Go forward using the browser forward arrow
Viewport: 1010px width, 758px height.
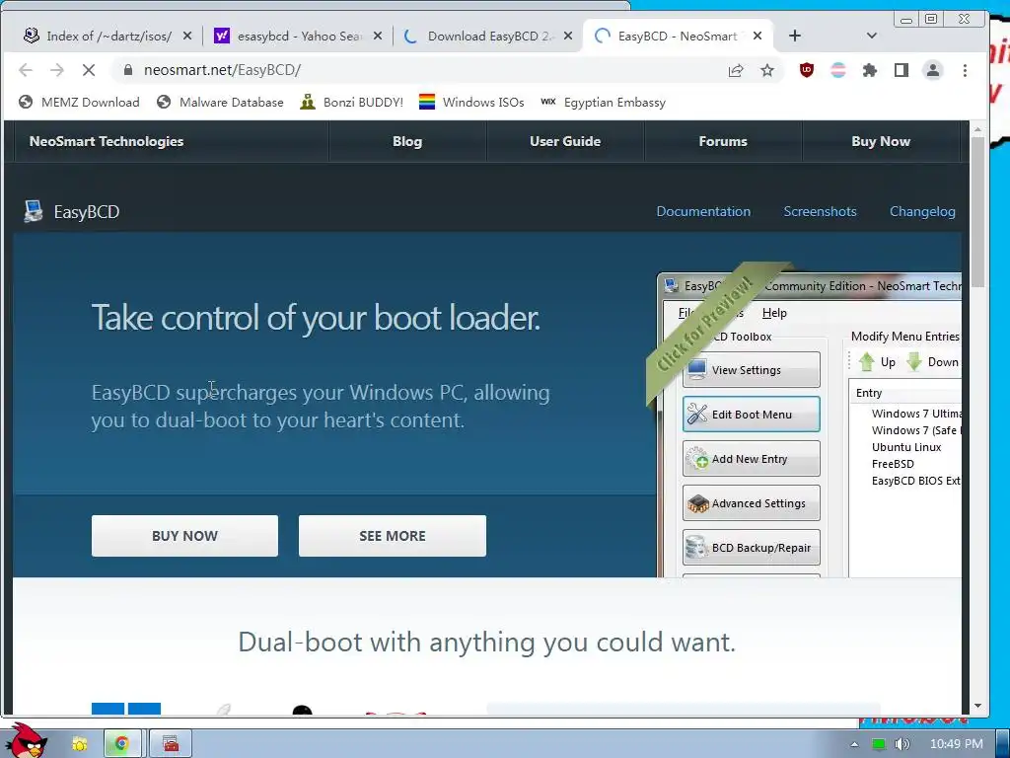(x=56, y=70)
